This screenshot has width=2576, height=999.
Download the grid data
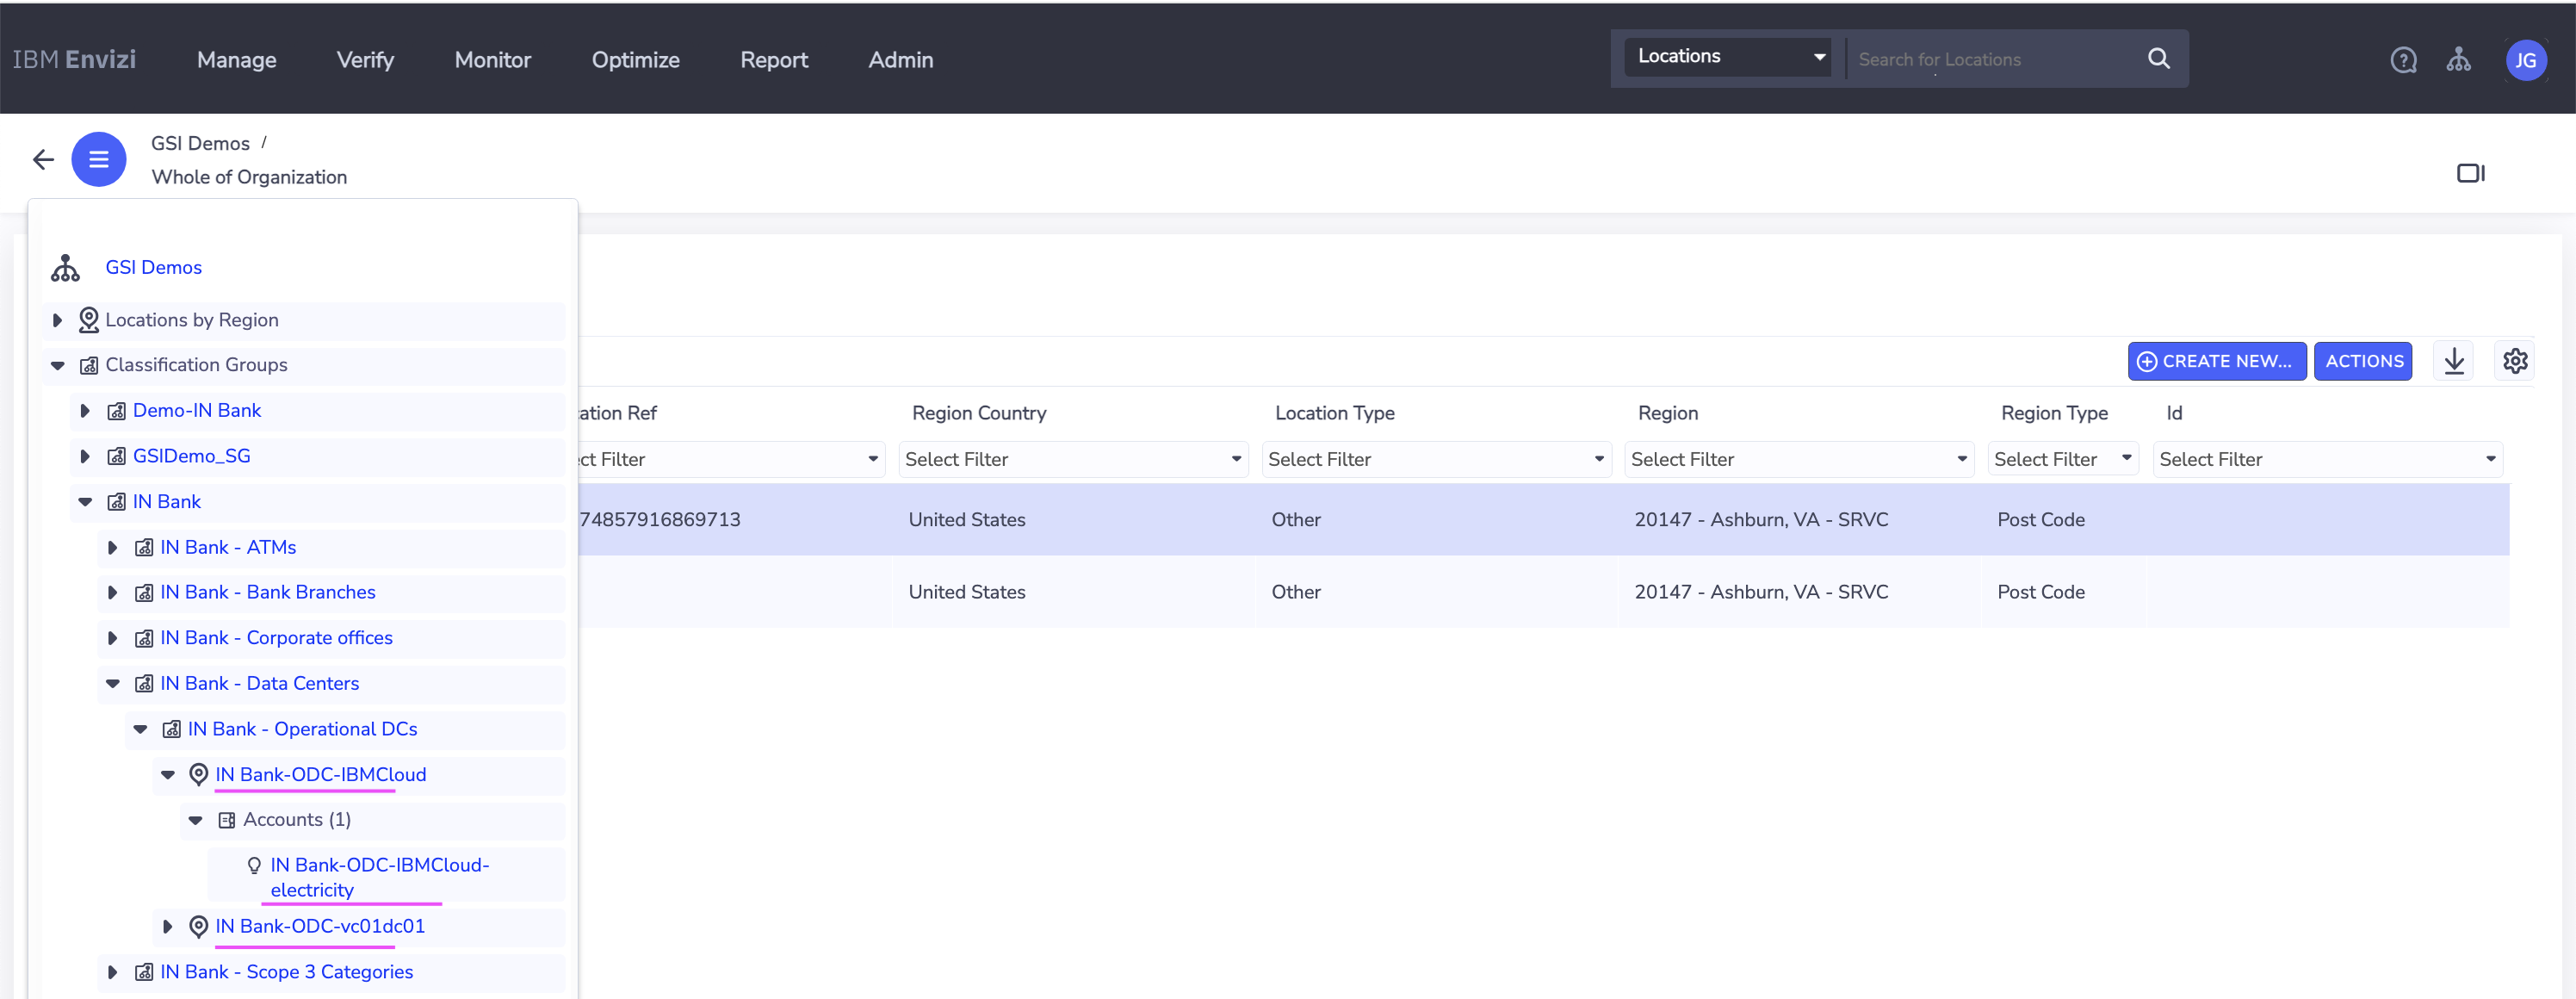point(2453,361)
